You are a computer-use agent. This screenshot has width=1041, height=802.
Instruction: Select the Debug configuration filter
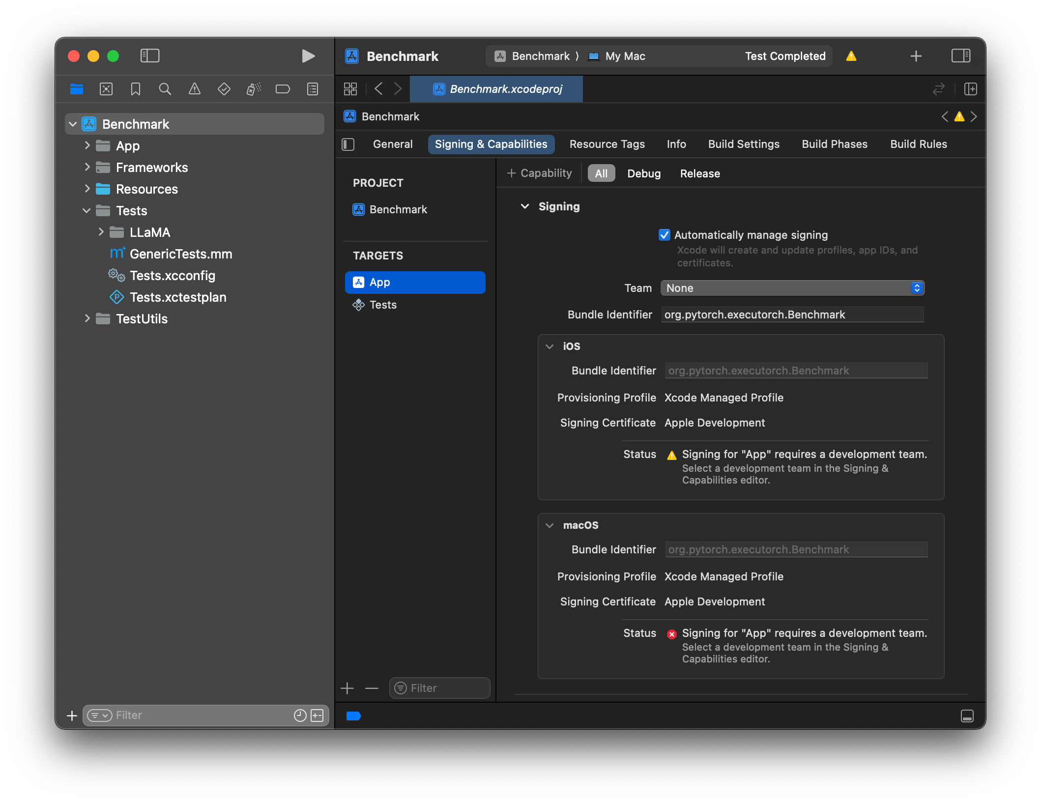coord(643,173)
